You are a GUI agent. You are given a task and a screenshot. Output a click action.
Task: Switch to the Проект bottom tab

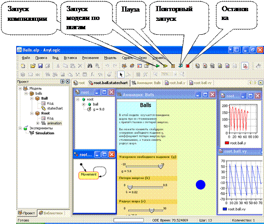point(26,213)
